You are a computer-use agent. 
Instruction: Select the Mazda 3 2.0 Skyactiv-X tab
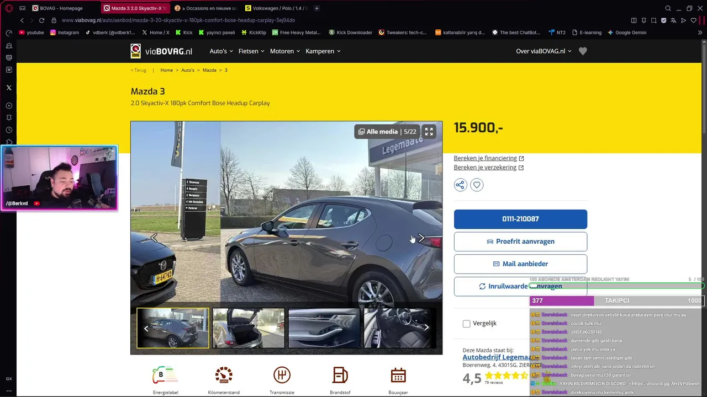(x=135, y=8)
